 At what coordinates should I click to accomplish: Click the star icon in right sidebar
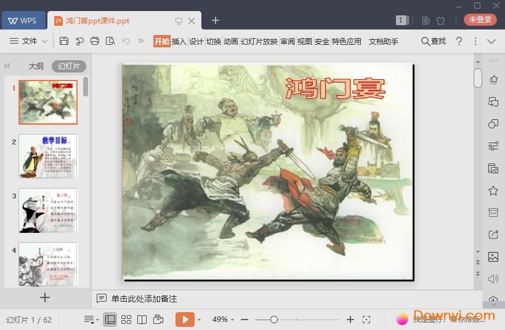click(x=493, y=191)
